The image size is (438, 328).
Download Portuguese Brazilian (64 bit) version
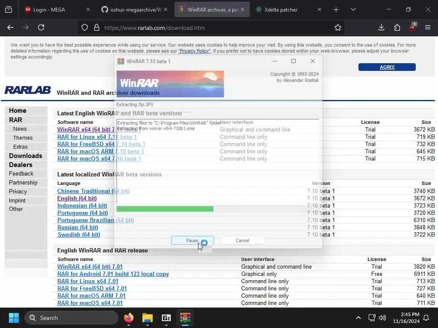click(95, 220)
